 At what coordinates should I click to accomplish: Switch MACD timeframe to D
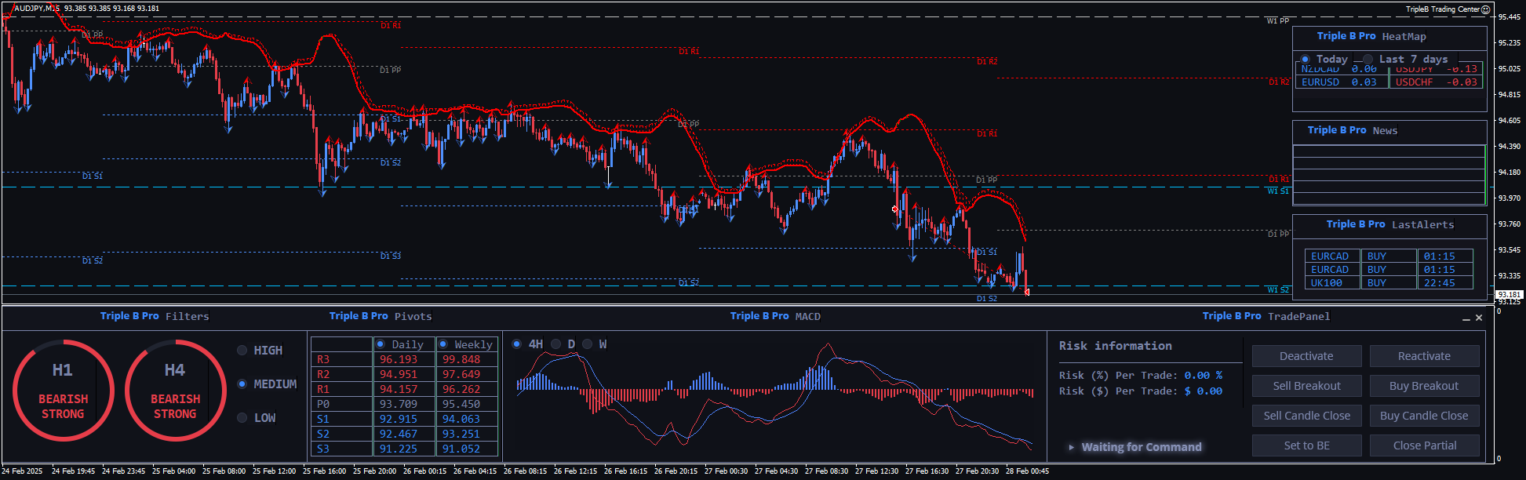click(x=556, y=344)
